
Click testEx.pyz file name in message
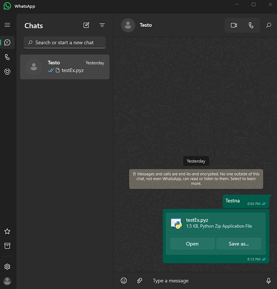point(197,220)
